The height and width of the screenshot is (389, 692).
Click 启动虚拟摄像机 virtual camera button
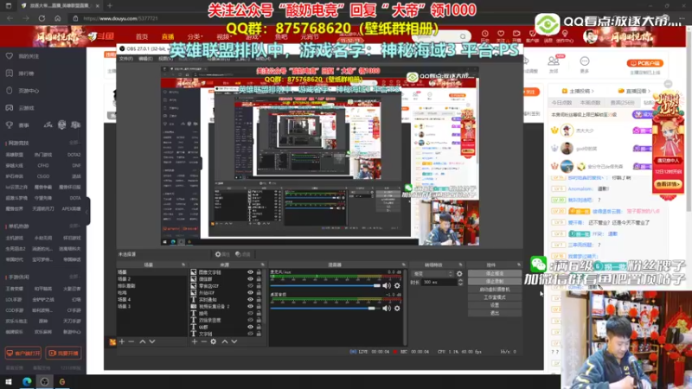coord(494,290)
